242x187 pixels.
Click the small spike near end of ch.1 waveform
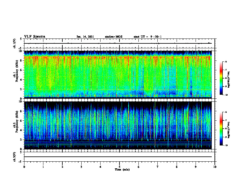tap(209, 43)
